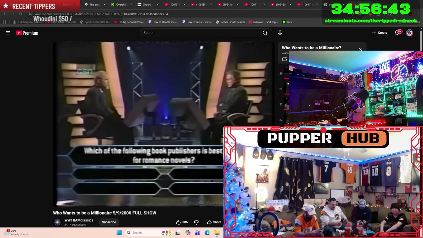
Task: Open Microsoft Teams from the taskbar
Action: [x=197, y=233]
